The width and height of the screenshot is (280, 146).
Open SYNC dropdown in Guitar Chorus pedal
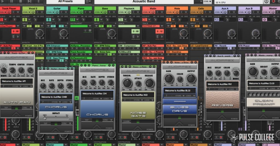[x=67, y=123]
